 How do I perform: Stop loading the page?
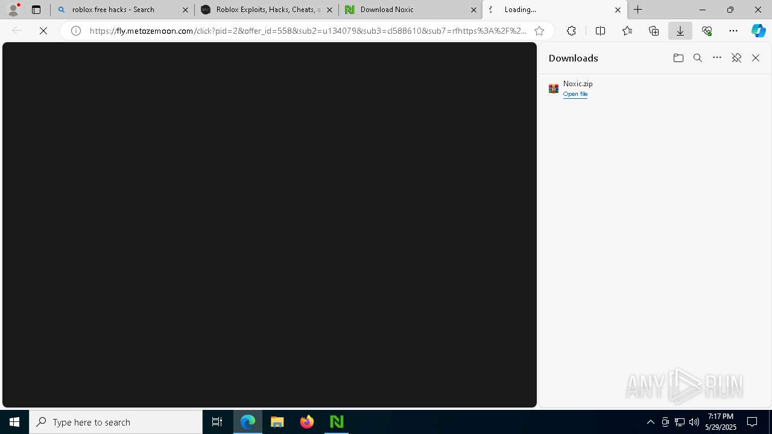(43, 31)
